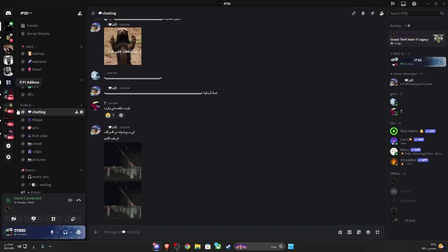Deafen with the headphones icon
This screenshot has height=252, width=448.
65,232
